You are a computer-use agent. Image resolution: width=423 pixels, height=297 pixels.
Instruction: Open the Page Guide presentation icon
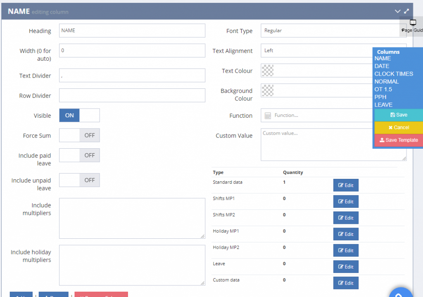click(413, 23)
